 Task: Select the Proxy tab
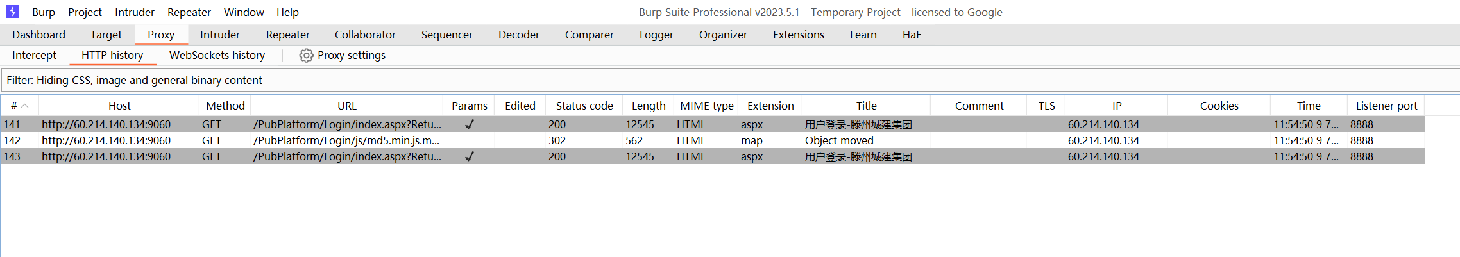click(x=161, y=35)
